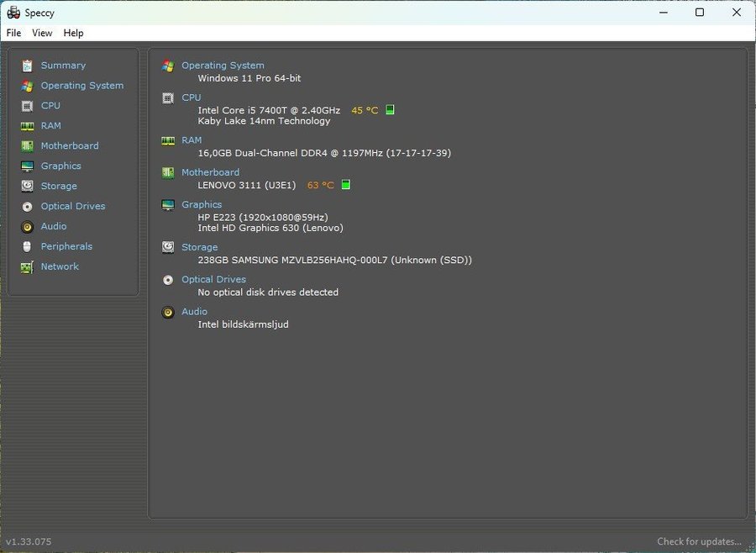Click the Optical Drives disc icon in sidebar
The image size is (756, 553).
28,207
